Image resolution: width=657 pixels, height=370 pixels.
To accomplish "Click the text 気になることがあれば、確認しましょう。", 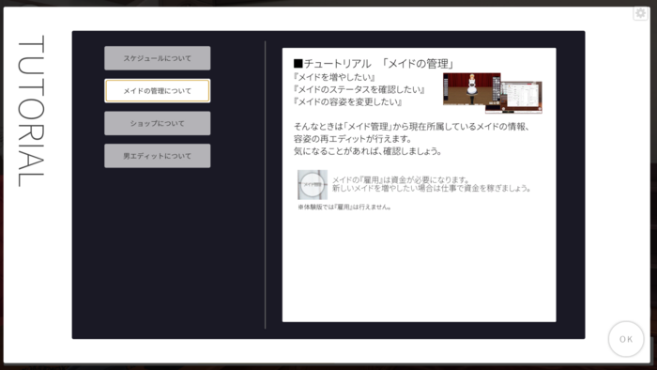I will point(368,151).
